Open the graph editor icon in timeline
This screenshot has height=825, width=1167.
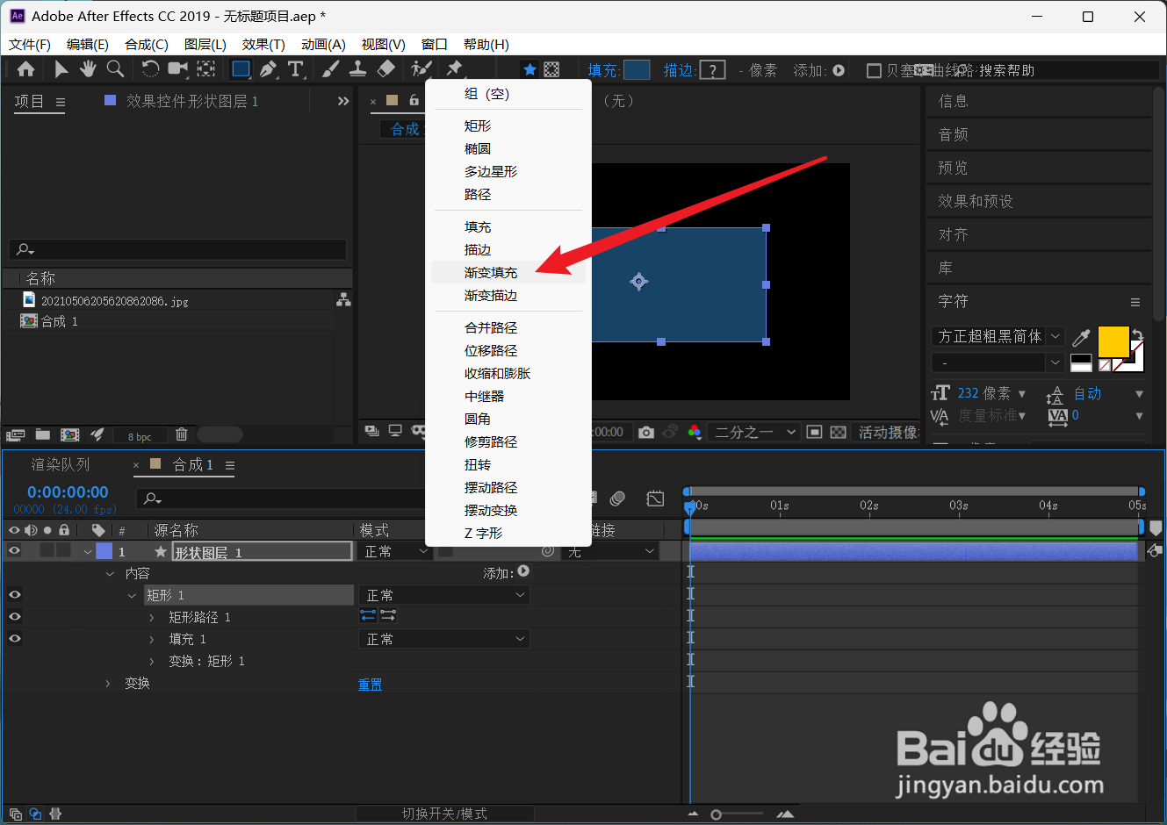[x=655, y=499]
